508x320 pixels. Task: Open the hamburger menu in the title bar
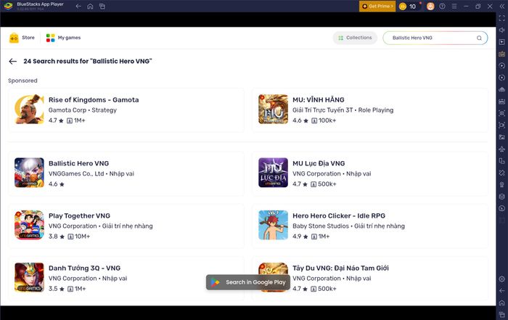click(454, 6)
